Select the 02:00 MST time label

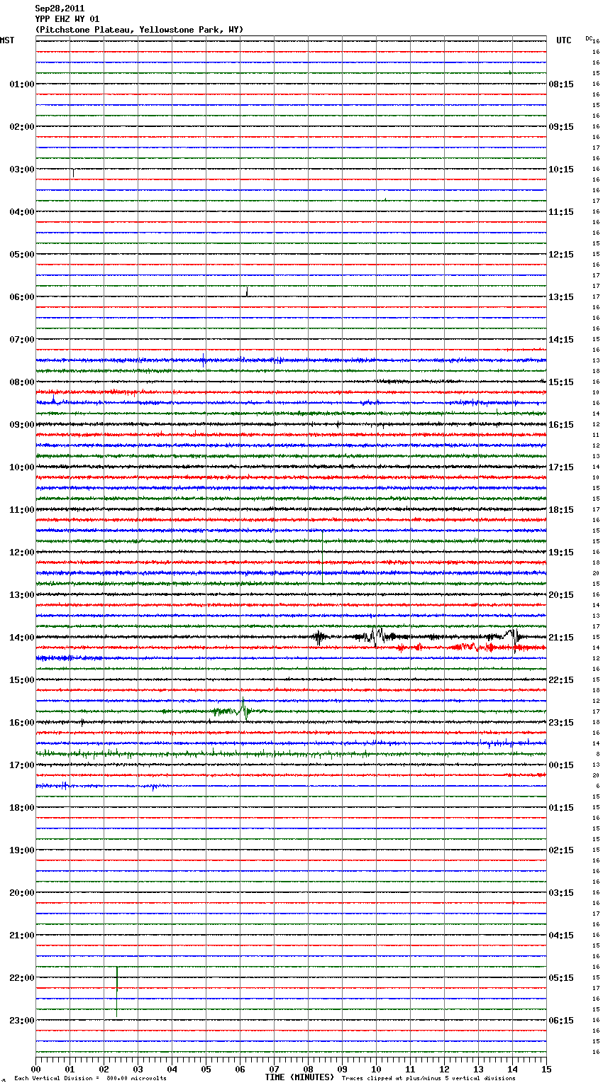pos(21,127)
